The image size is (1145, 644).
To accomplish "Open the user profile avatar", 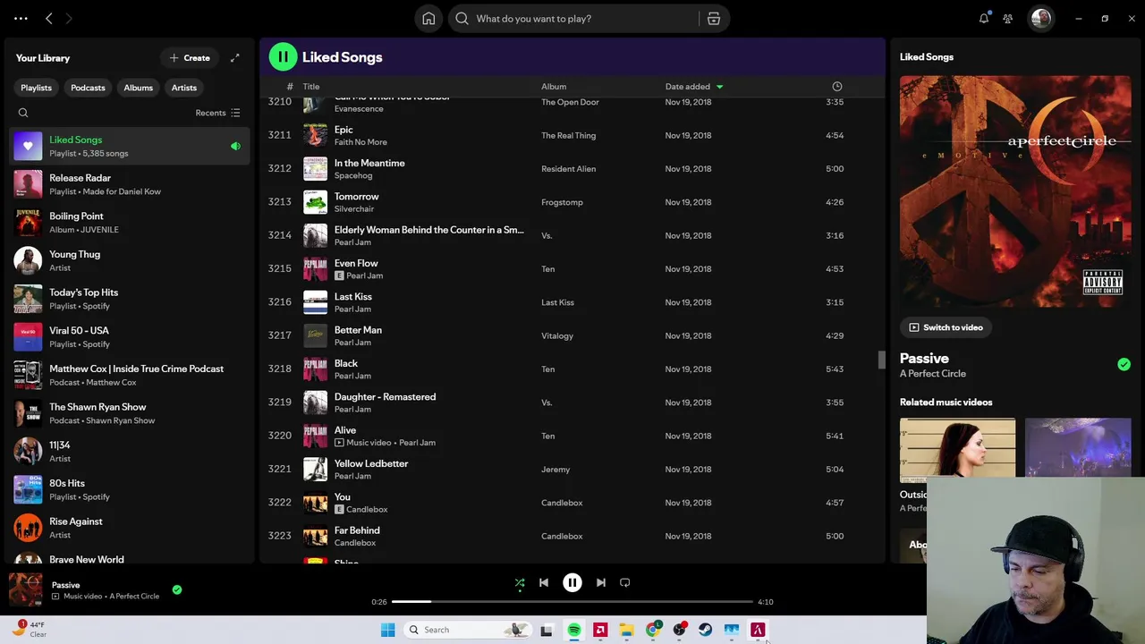I will (x=1040, y=19).
